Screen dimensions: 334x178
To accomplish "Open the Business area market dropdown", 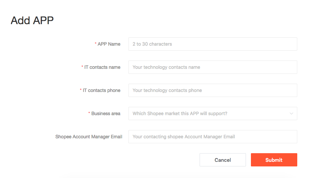I will click(213, 113).
